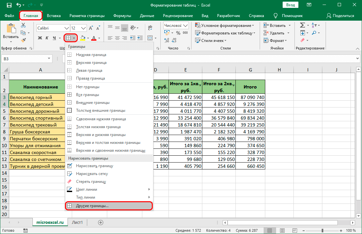Viewport: 362px width, 234px height.
Task: Click the Borders grid icon in ribbon
Action: point(68,38)
